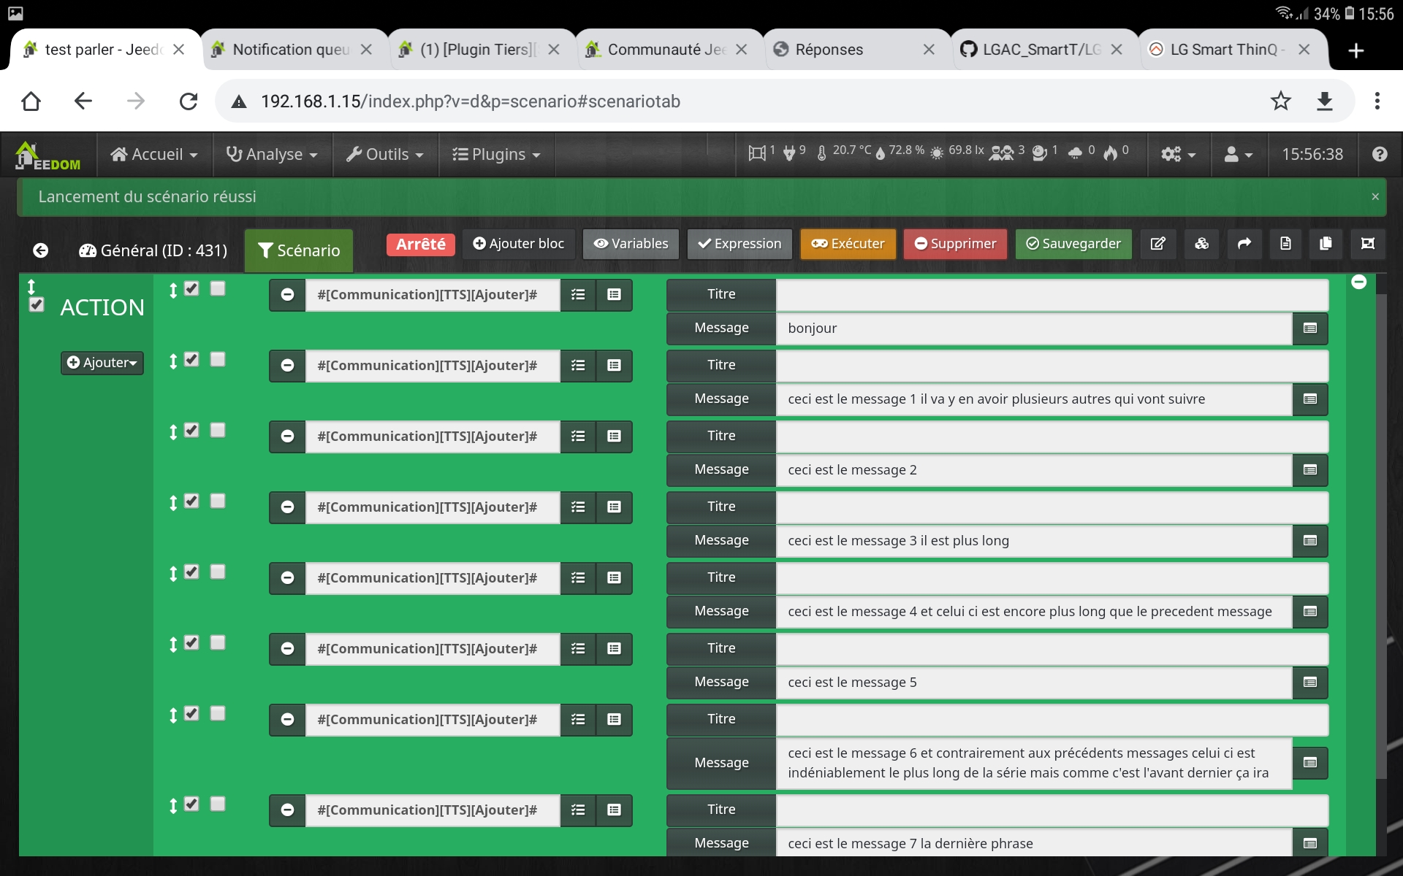
Task: Open message options for message 7 la dernière phrase
Action: [1310, 843]
